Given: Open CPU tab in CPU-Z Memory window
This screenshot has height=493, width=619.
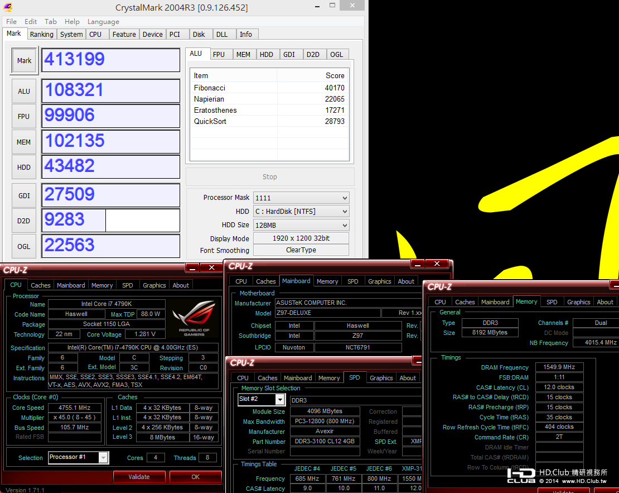Looking at the screenshot, I should 440,301.
